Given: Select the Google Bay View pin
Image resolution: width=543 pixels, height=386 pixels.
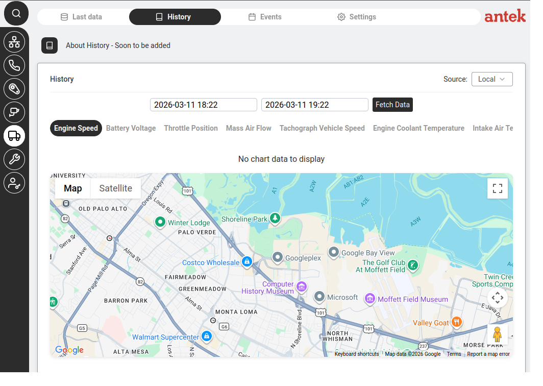Looking at the screenshot, I should [333, 252].
